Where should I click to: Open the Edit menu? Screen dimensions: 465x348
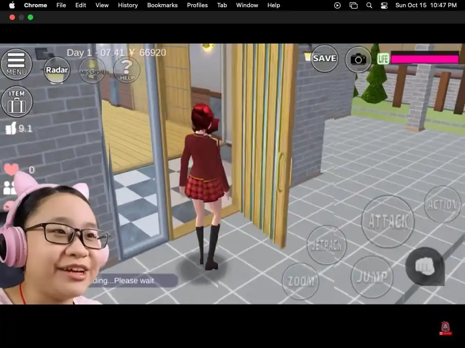(x=80, y=5)
